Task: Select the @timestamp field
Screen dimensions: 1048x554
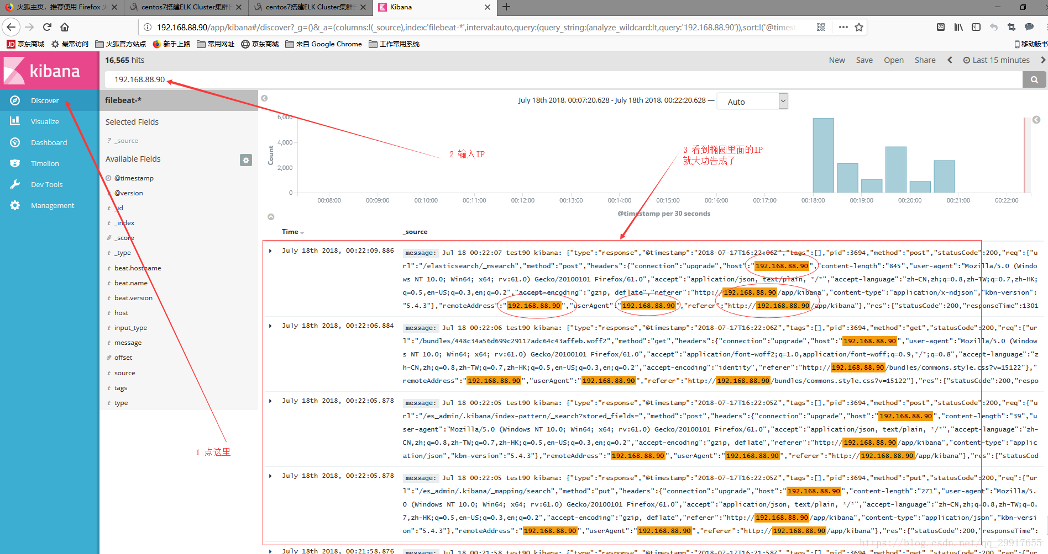Action: pyautogui.click(x=134, y=178)
